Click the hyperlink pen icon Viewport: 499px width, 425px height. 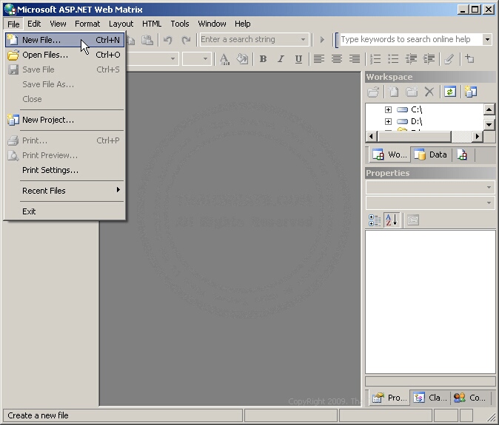[x=449, y=59]
